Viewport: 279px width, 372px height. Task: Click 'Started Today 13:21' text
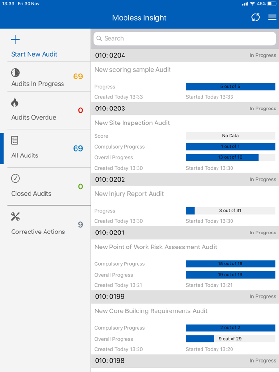[209, 285]
